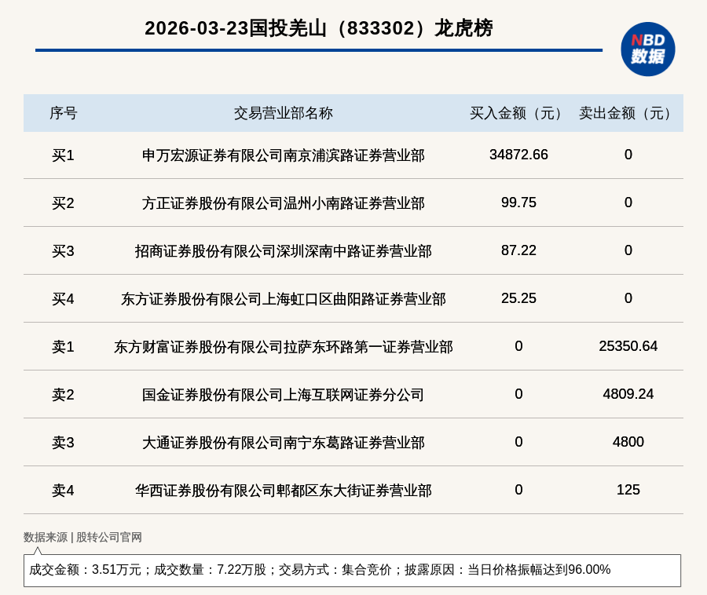The width and height of the screenshot is (707, 595).
Task: Select 招商证券 深圳深南中路 branch name
Action: click(283, 251)
